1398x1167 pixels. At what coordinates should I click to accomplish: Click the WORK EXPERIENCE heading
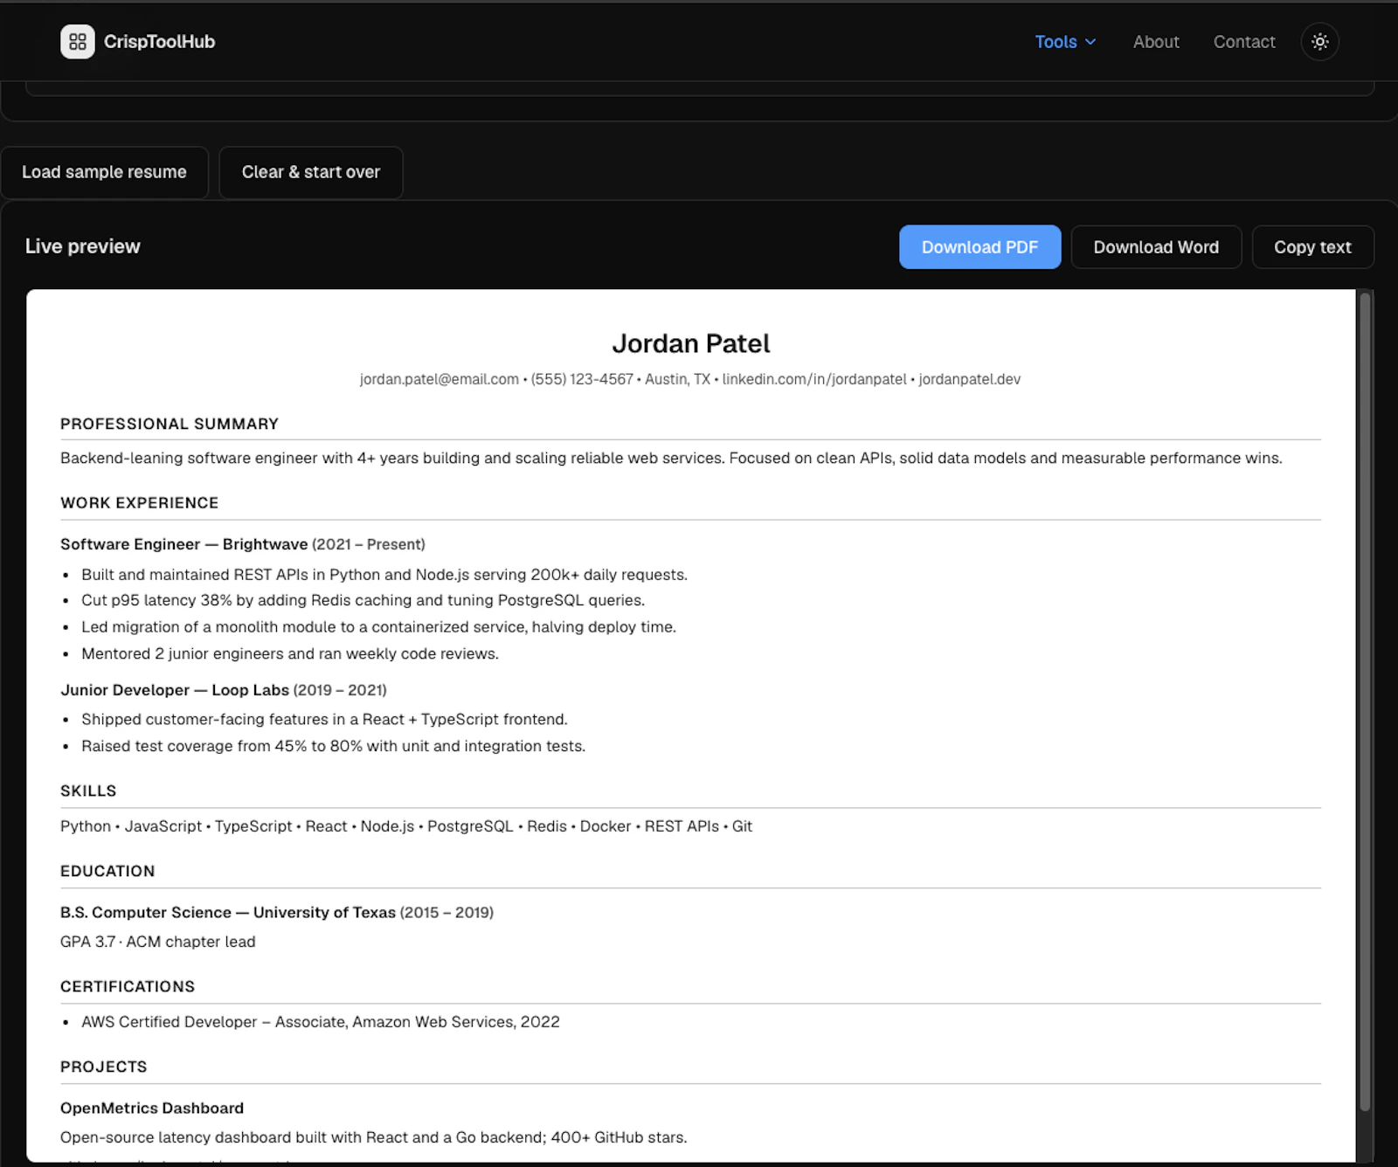(x=140, y=503)
